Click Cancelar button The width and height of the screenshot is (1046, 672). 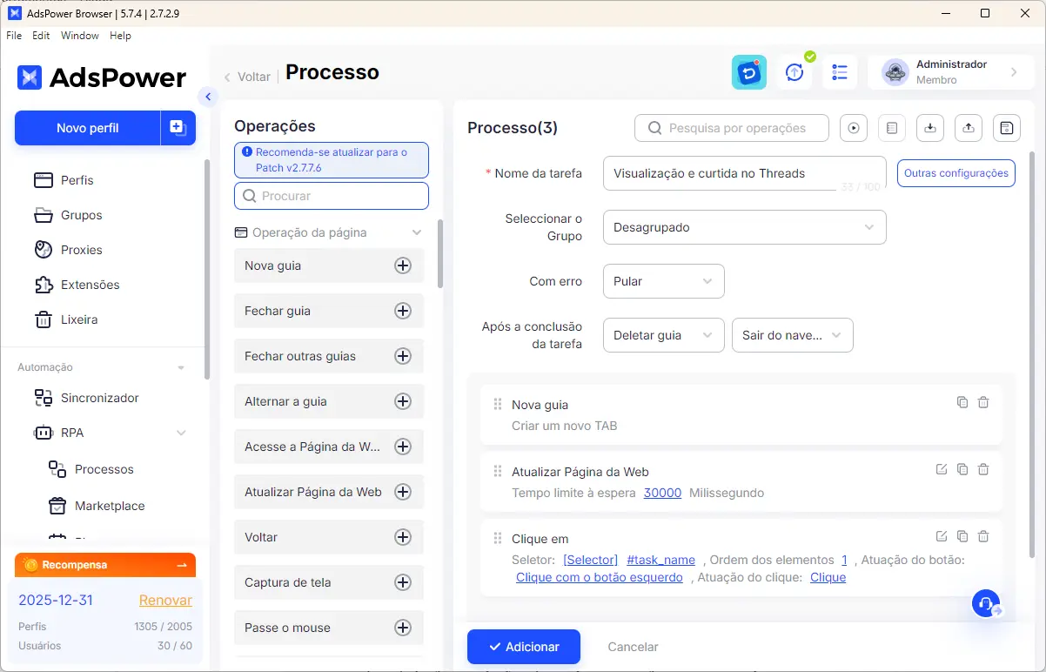(x=633, y=647)
